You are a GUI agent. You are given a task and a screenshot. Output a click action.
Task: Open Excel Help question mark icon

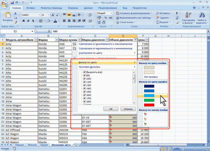click(194, 8)
